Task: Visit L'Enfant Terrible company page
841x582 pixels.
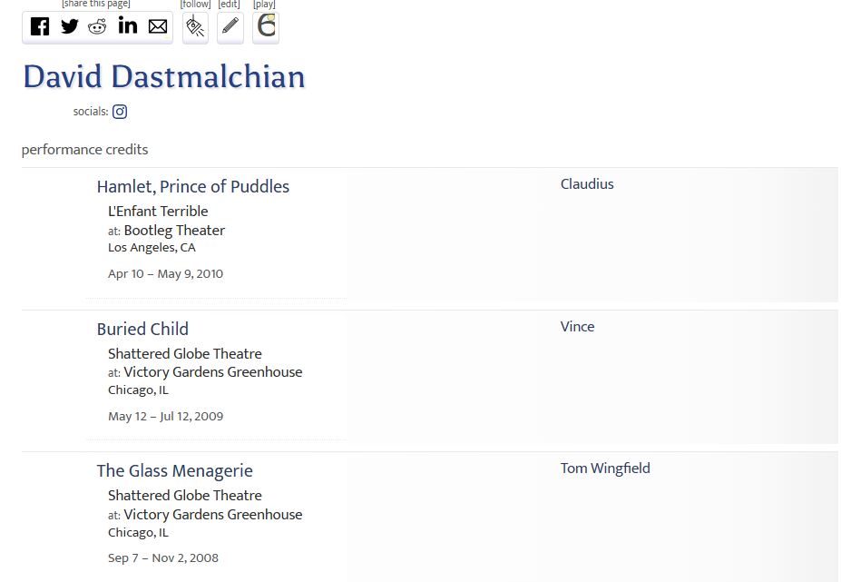Action: point(158,211)
